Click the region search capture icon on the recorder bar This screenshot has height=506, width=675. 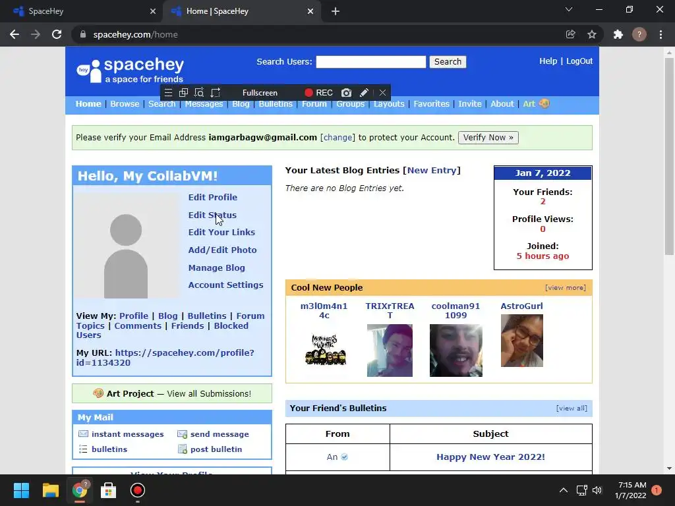(x=199, y=92)
